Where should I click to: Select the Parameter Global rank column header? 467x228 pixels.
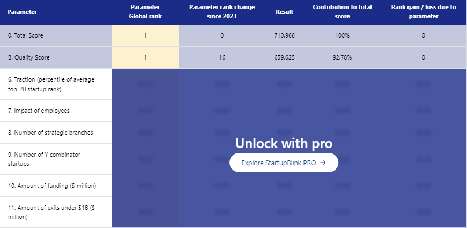145,12
